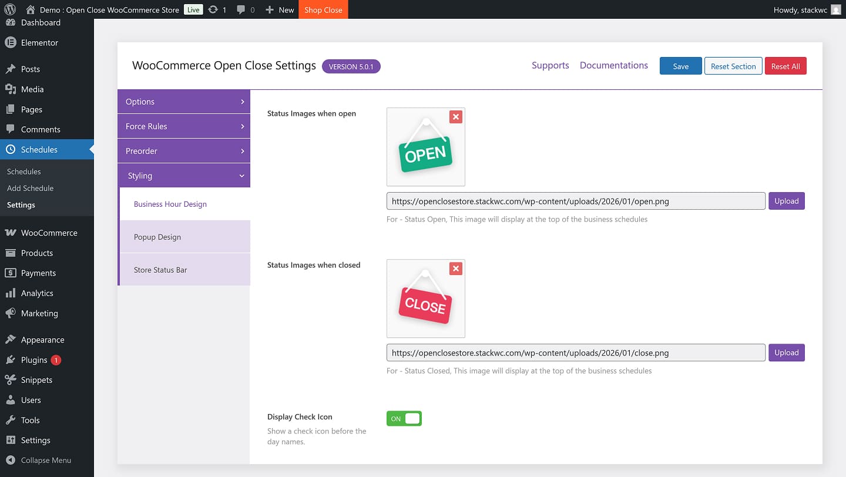Click the Pages icon in sidebar
This screenshot has width=846, height=477.
(10, 109)
